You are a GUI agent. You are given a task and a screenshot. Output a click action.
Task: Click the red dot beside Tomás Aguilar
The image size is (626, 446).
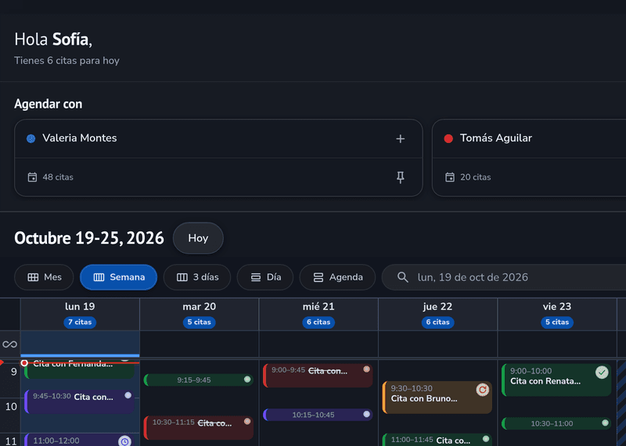(x=448, y=138)
